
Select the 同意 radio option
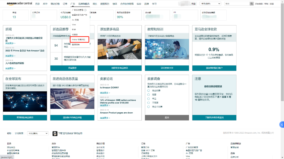tap(149, 95)
